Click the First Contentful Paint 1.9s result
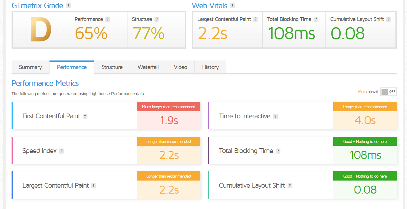The image size is (407, 209). click(x=169, y=120)
